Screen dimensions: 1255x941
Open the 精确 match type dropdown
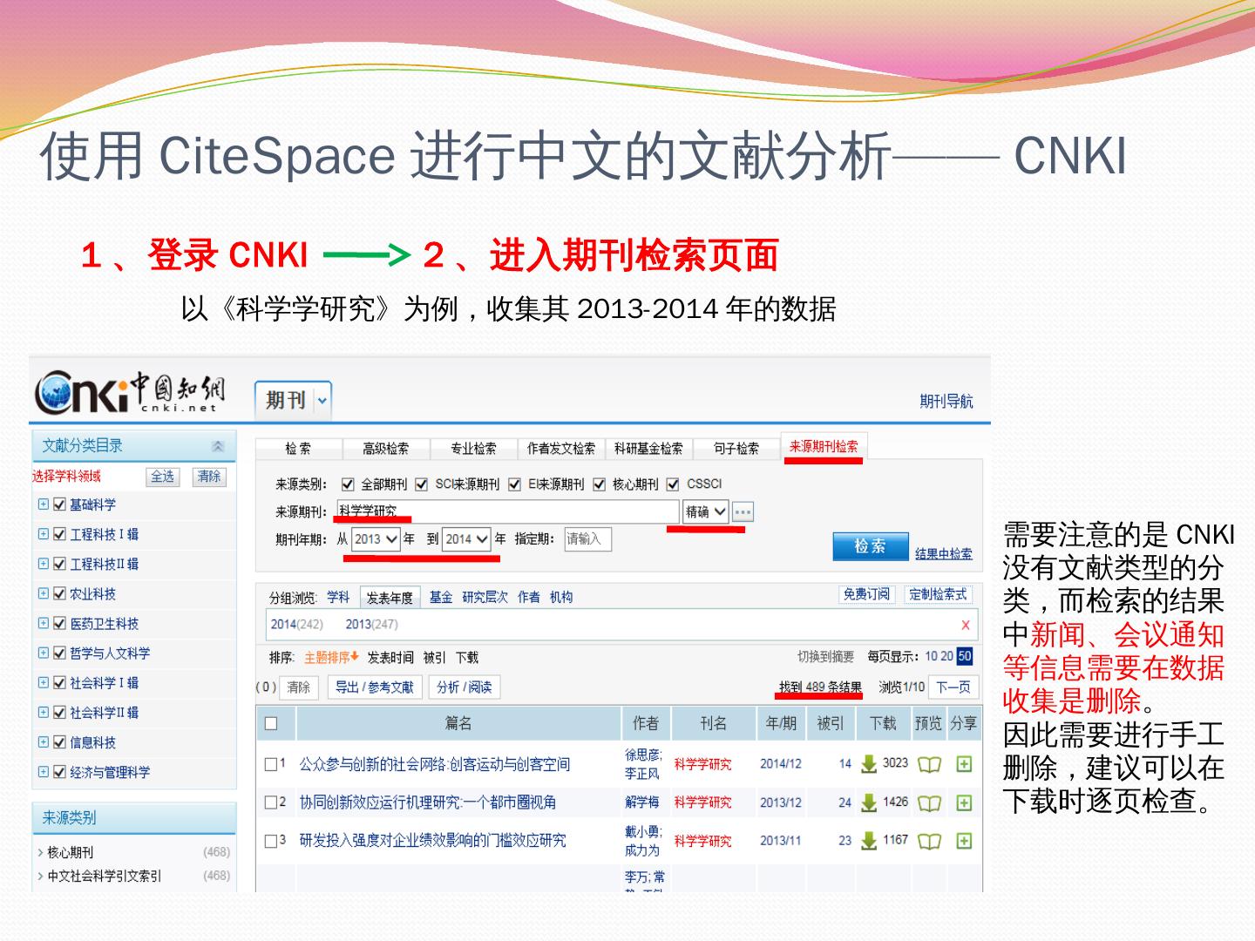point(705,512)
